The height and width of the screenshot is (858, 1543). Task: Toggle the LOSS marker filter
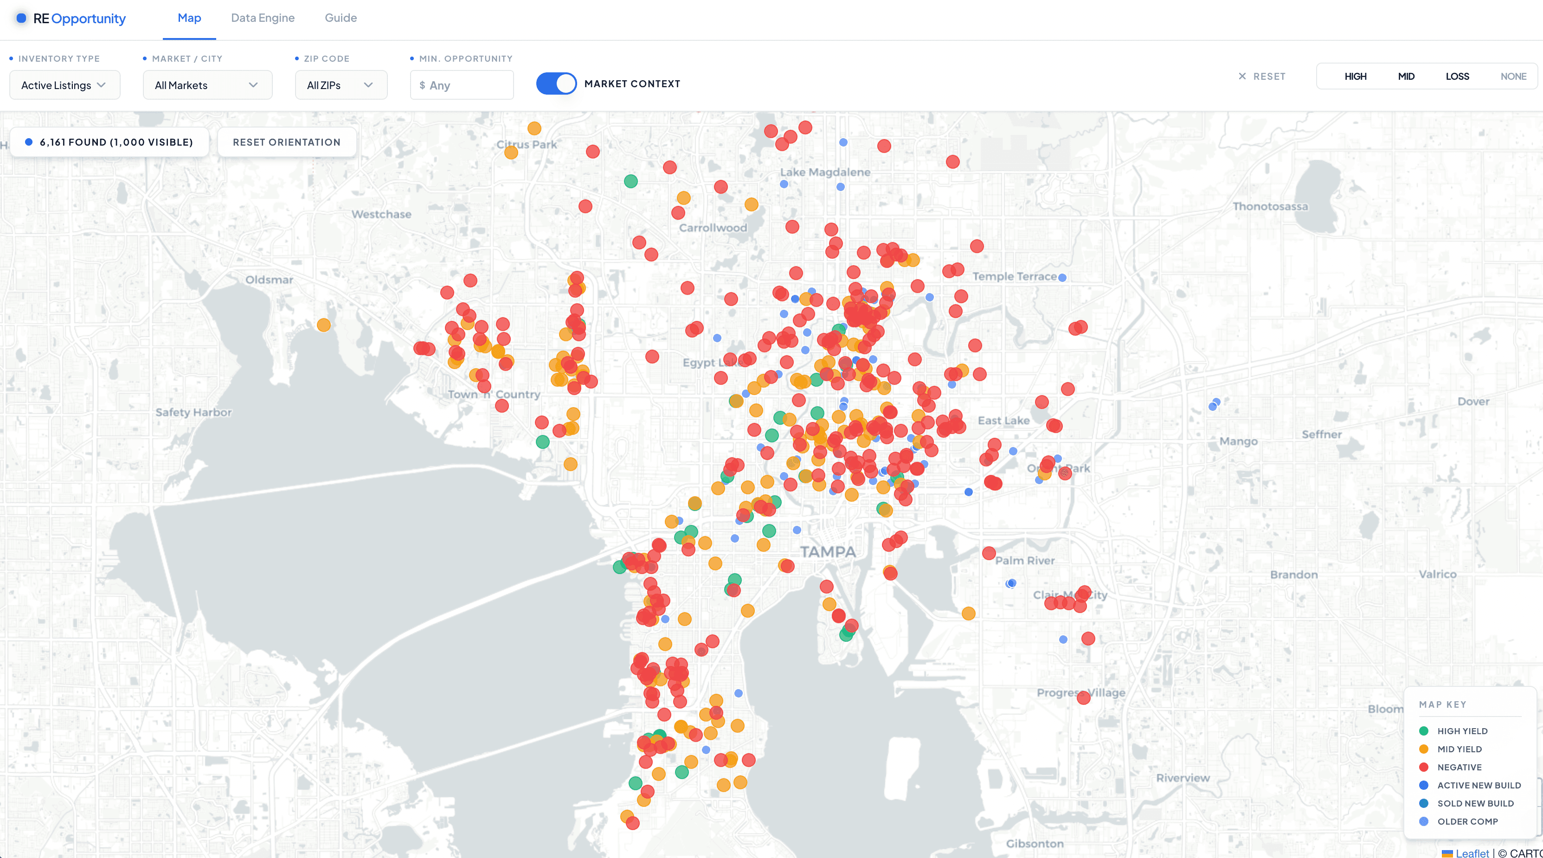coord(1457,76)
